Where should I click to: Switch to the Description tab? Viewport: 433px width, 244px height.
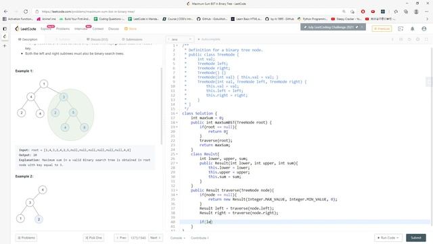click(28, 39)
